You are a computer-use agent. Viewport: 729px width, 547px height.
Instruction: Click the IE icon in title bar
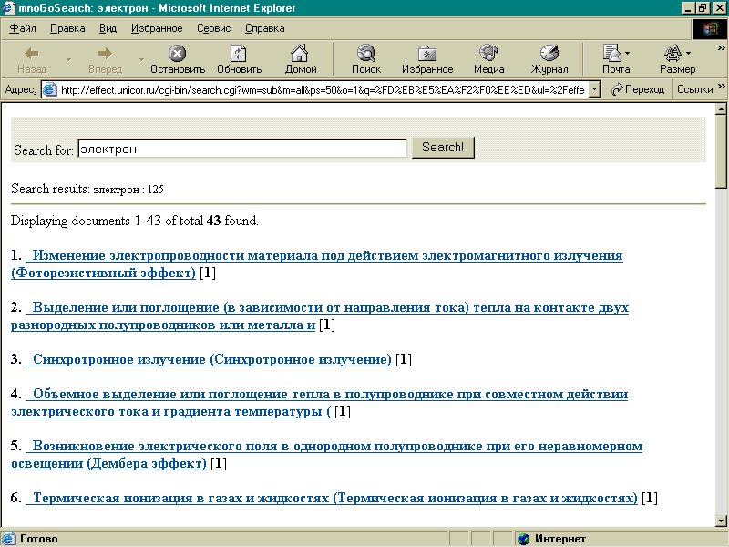click(x=9, y=8)
